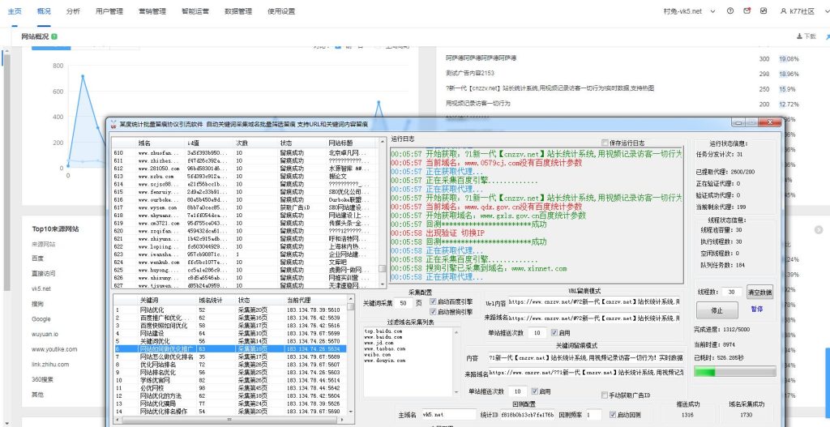Click the 清空数据 button
The image size is (830, 427).
tap(759, 292)
